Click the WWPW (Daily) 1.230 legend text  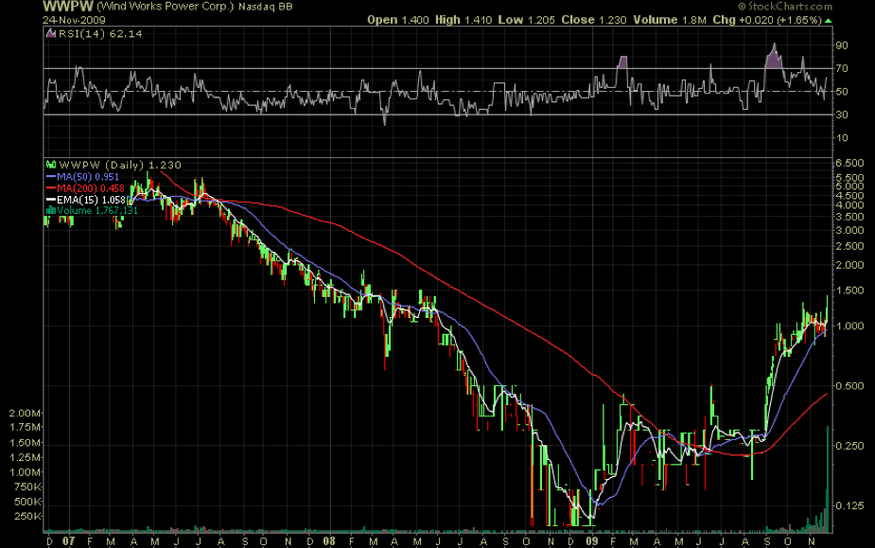click(120, 165)
